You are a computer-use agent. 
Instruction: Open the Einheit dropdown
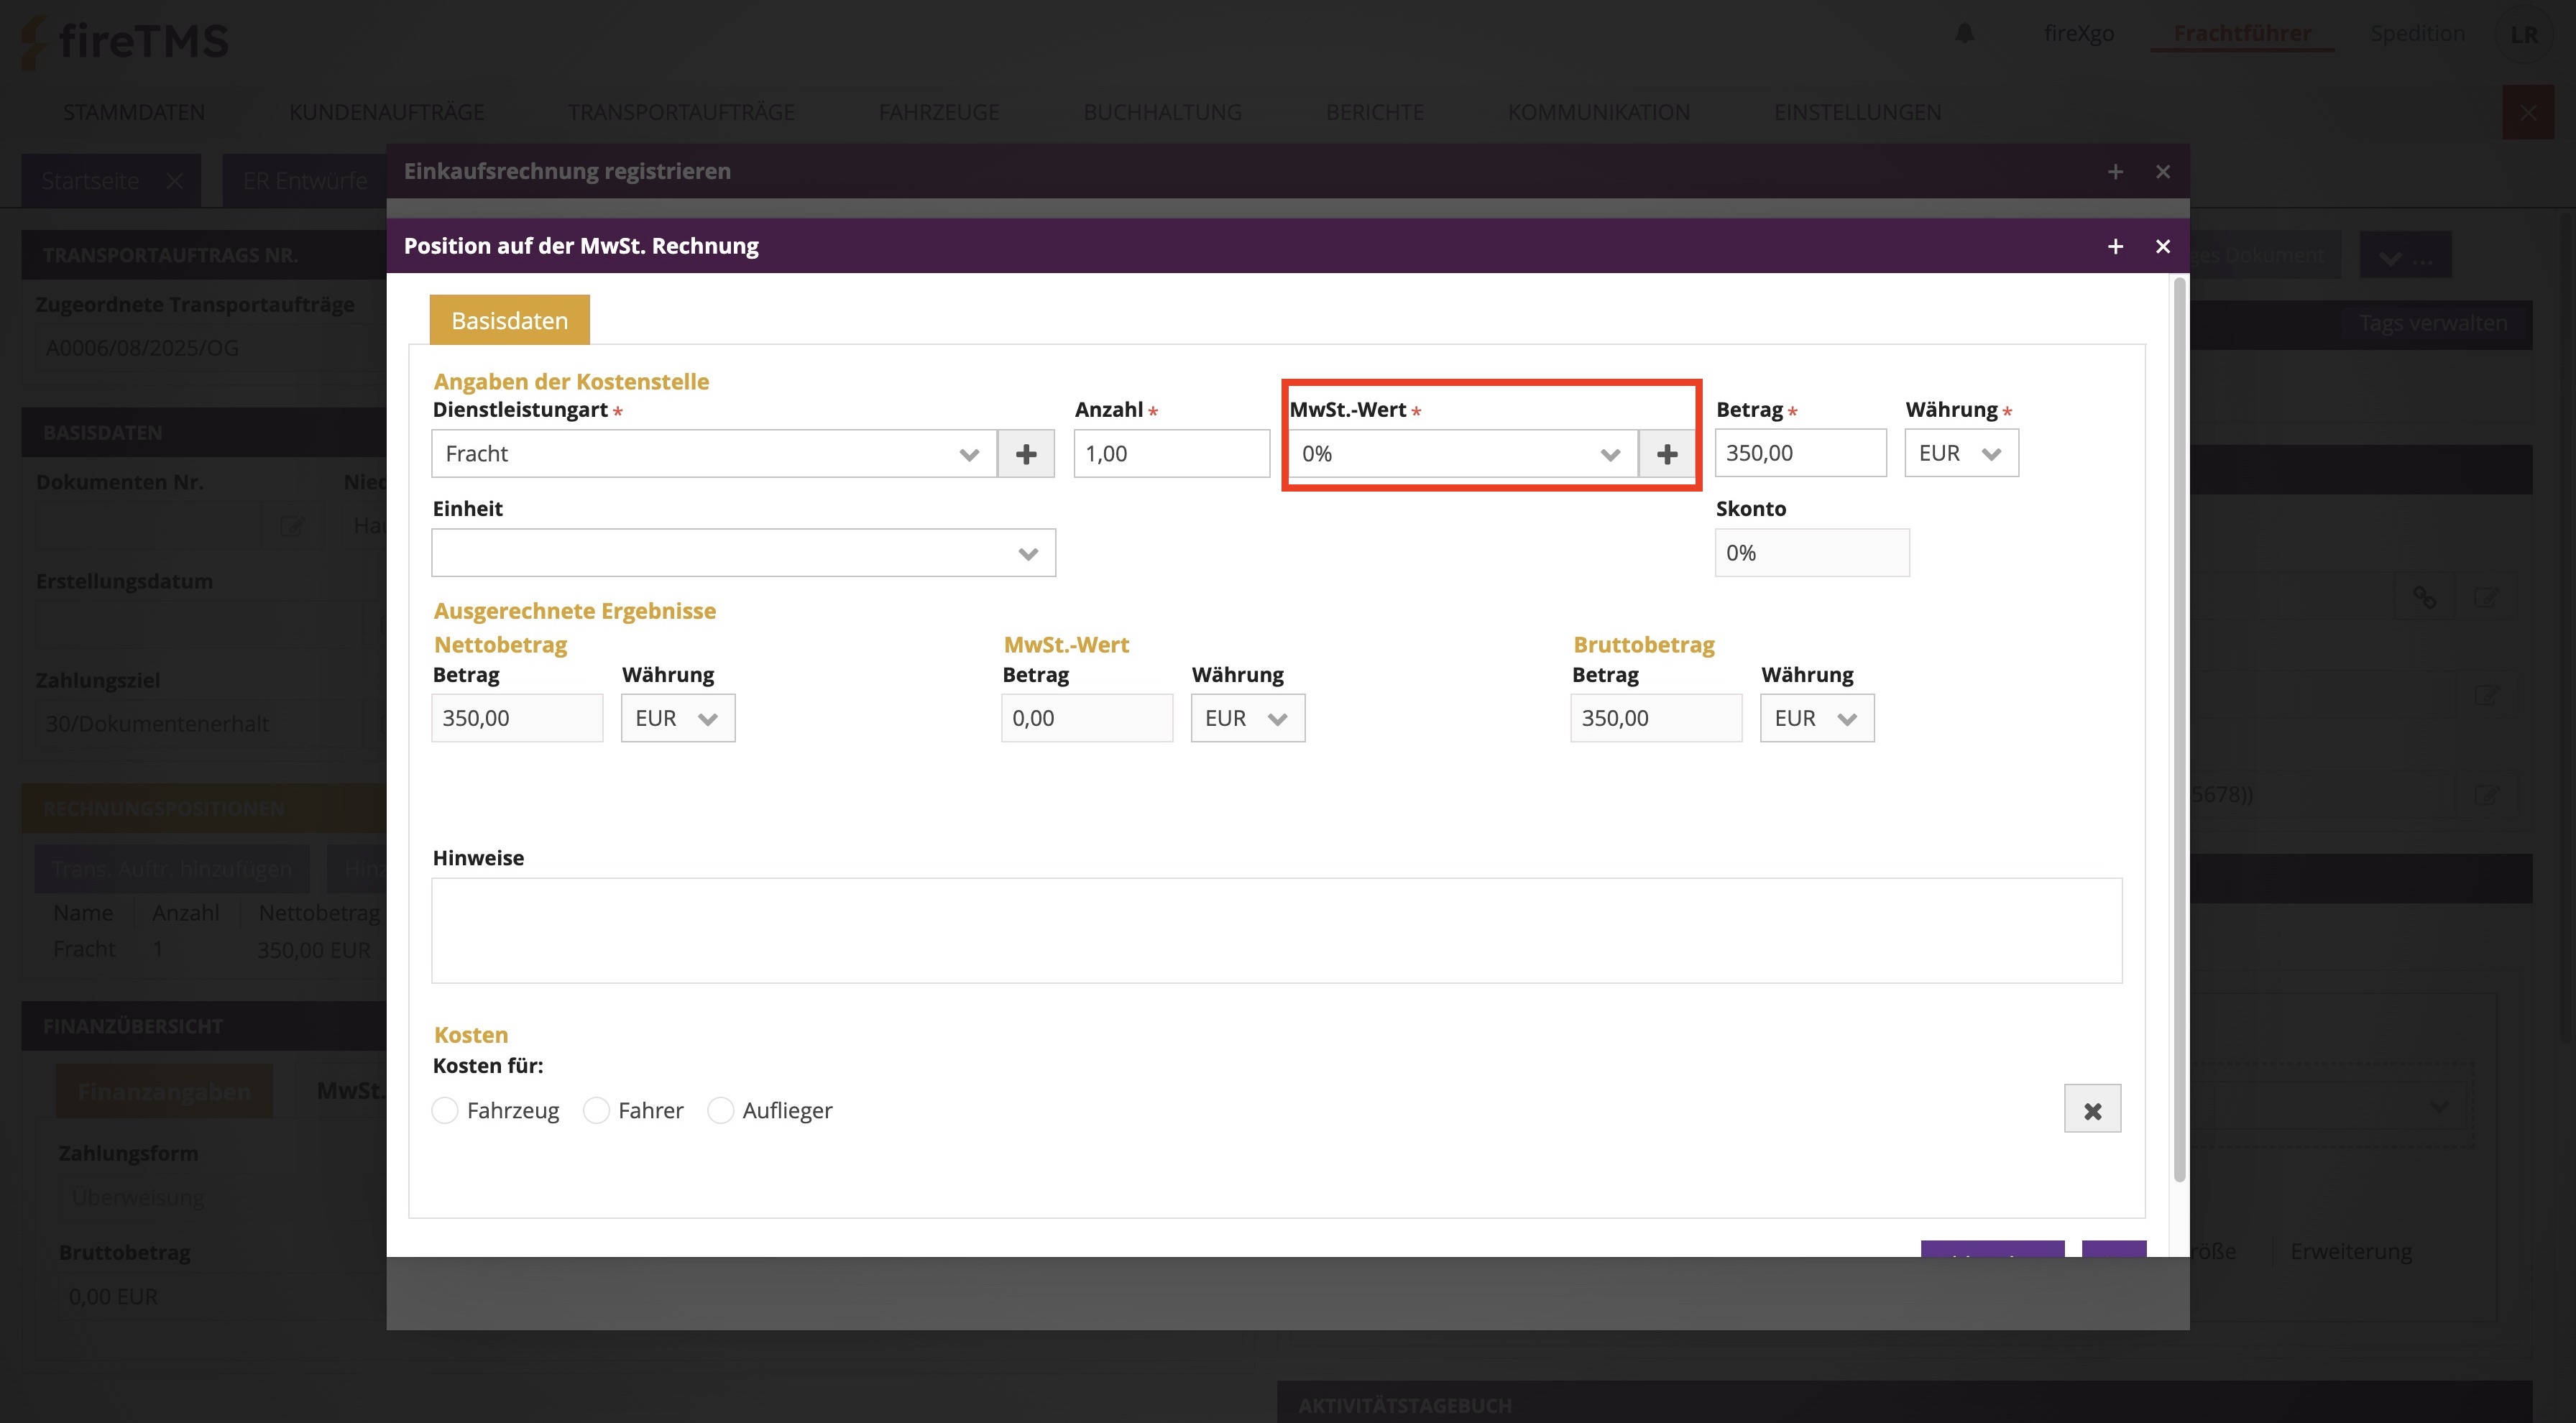[x=743, y=553]
